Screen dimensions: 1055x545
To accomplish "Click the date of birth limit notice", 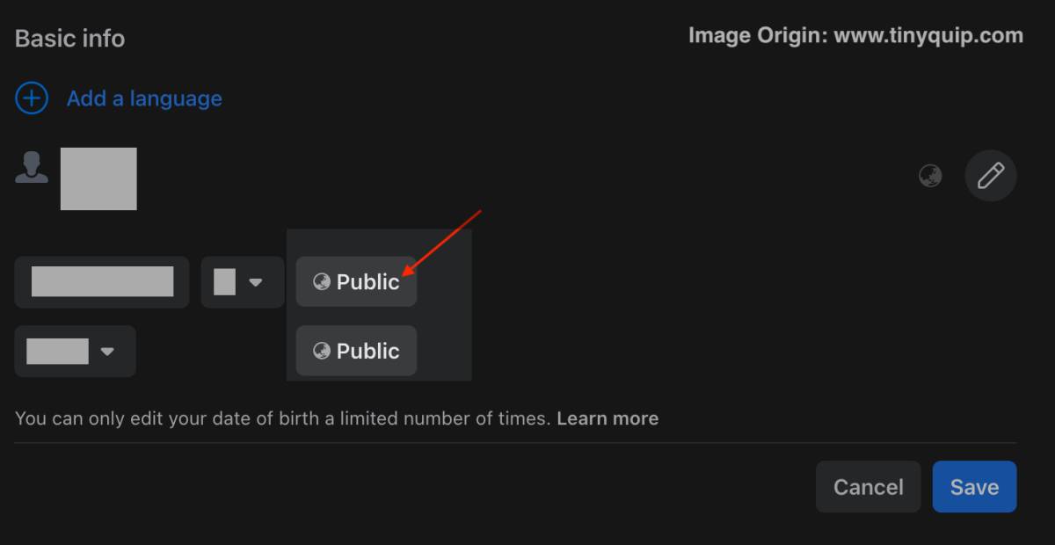I will point(283,418).
